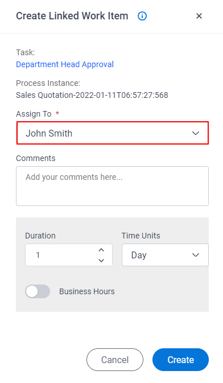Click the Assign To required field label
The height and width of the screenshot is (383, 223).
coord(34,114)
